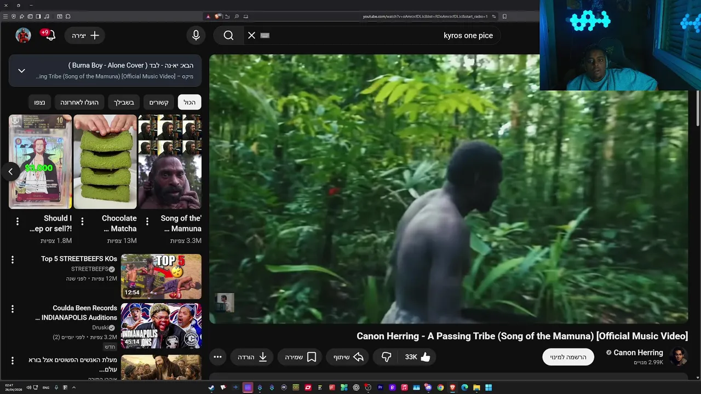
Task: Open options for 'Chocolate Matcha' short
Action: [82, 222]
